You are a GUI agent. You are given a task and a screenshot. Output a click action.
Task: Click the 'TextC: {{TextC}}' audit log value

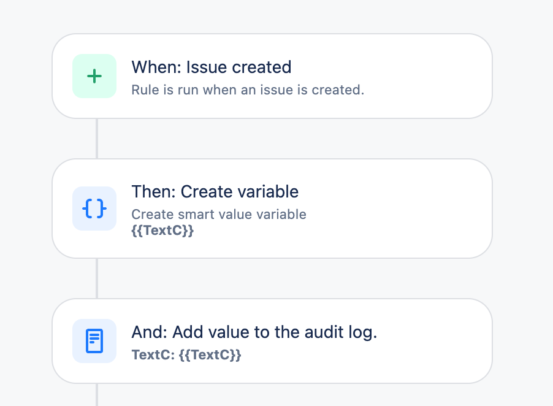pos(186,355)
